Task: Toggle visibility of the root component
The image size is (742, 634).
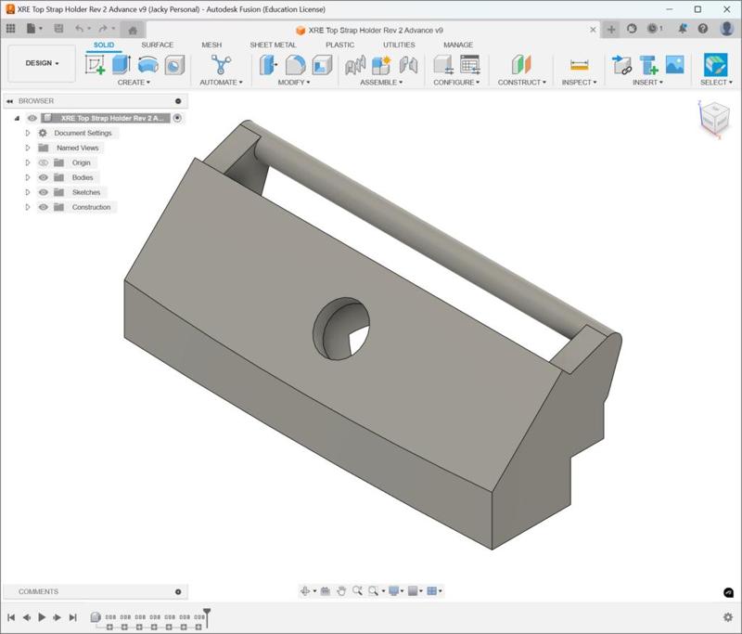Action: coord(32,118)
